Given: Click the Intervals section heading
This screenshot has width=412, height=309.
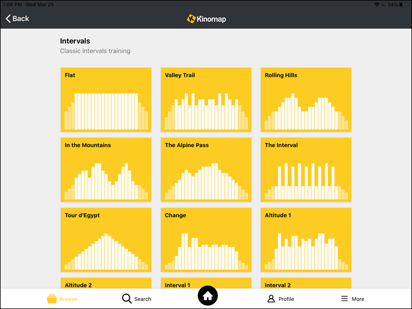Looking at the screenshot, I should [75, 41].
